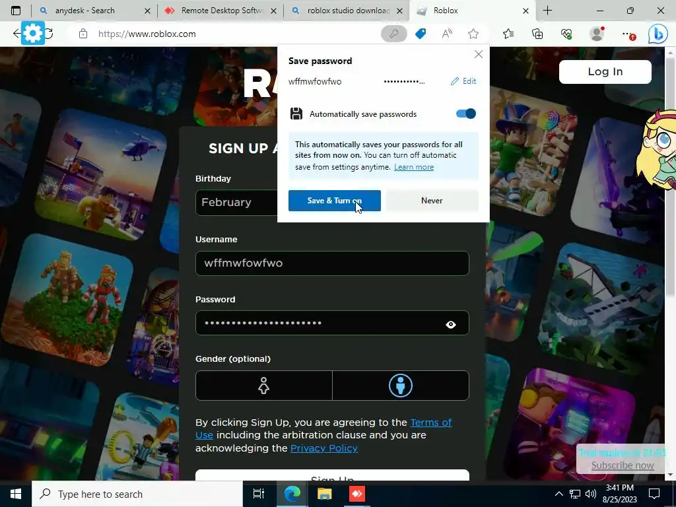Click the site lock icon
Viewport: 676px width, 507px height.
(83, 34)
